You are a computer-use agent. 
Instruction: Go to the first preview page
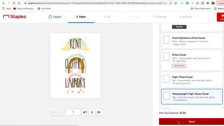click(54, 112)
